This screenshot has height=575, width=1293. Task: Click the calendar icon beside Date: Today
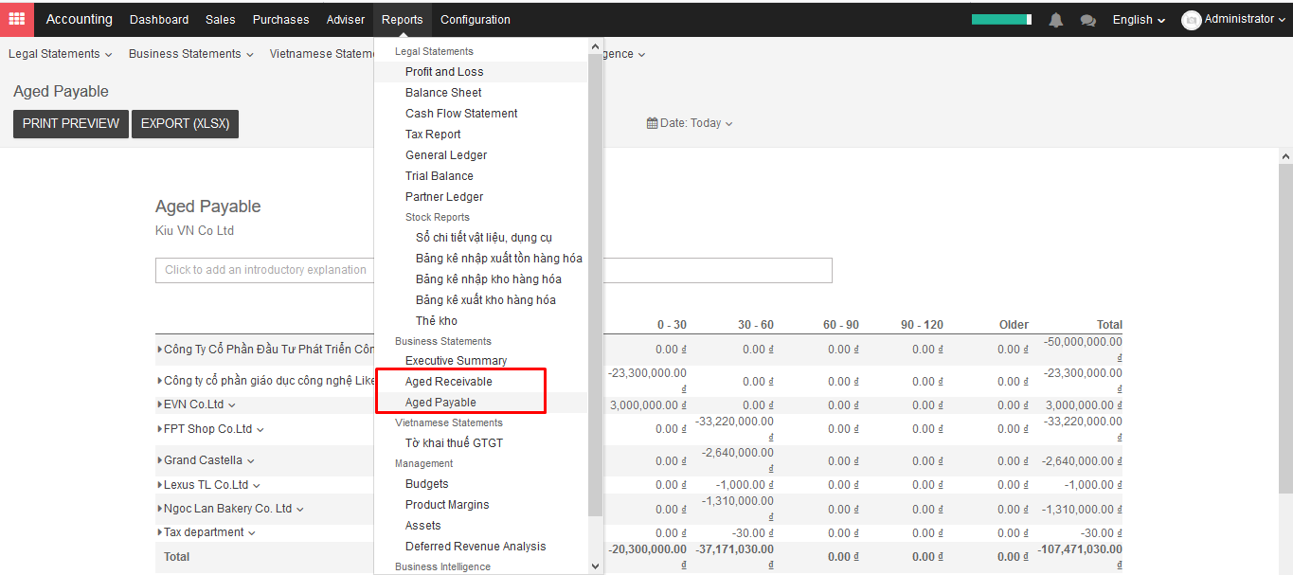pyautogui.click(x=652, y=123)
